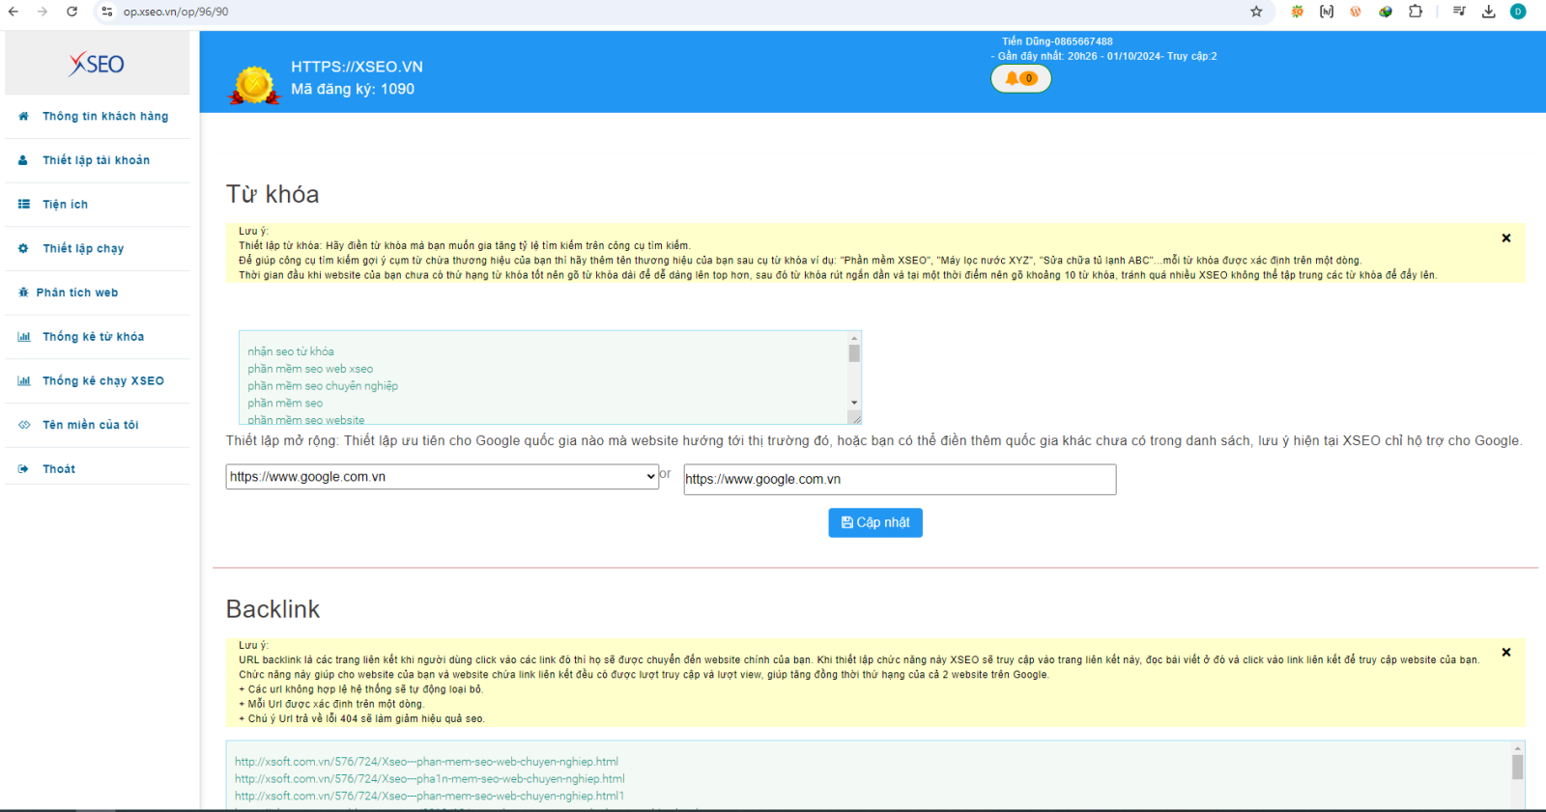This screenshot has width=1546, height=812.
Task: Close the Backlink note box
Action: [1505, 653]
